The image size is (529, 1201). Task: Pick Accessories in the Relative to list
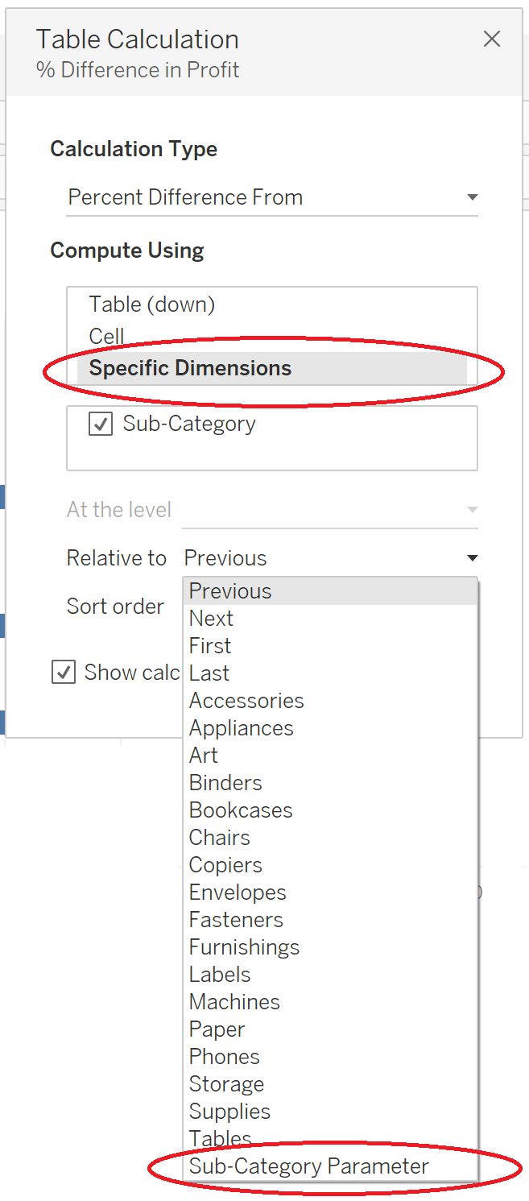pyautogui.click(x=246, y=701)
